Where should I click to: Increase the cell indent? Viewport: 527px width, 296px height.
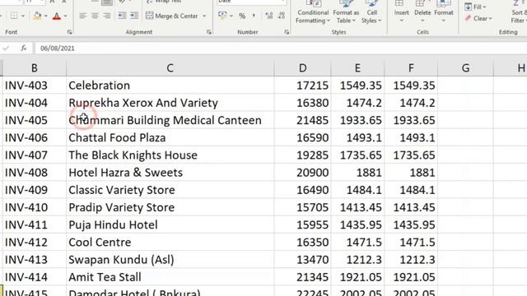(x=134, y=16)
